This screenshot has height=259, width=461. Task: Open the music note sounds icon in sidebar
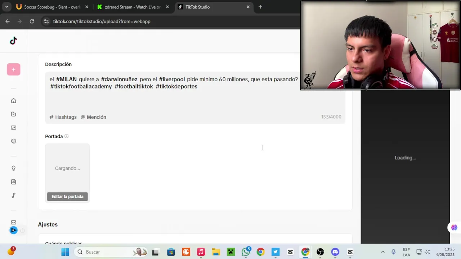[x=13, y=195]
